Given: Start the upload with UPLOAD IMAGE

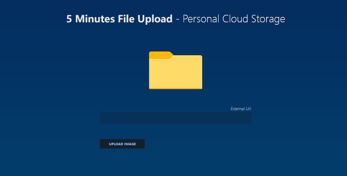Looking at the screenshot, I should pyautogui.click(x=122, y=144).
